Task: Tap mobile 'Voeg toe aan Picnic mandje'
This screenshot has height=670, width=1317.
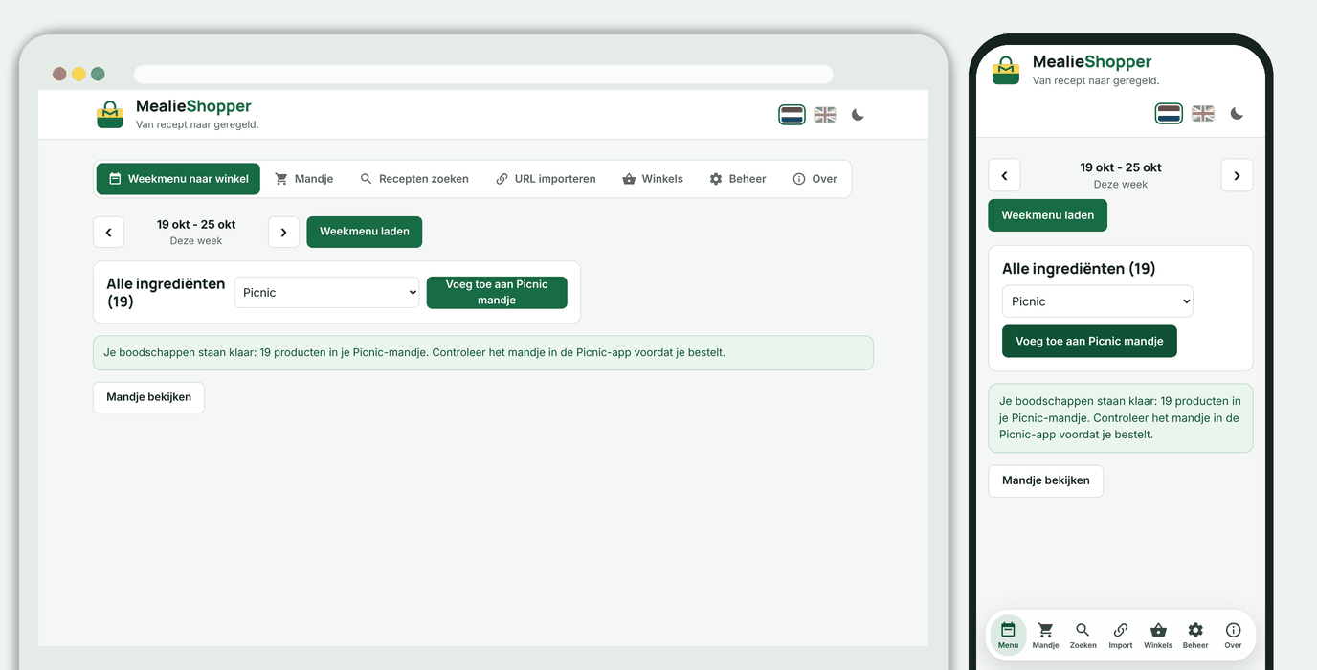Action: point(1089,341)
